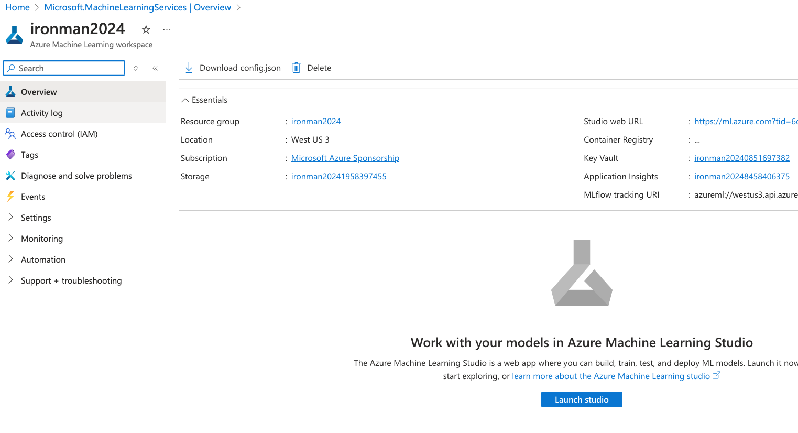Click the Key Vault label
This screenshot has width=798, height=433.
click(601, 158)
